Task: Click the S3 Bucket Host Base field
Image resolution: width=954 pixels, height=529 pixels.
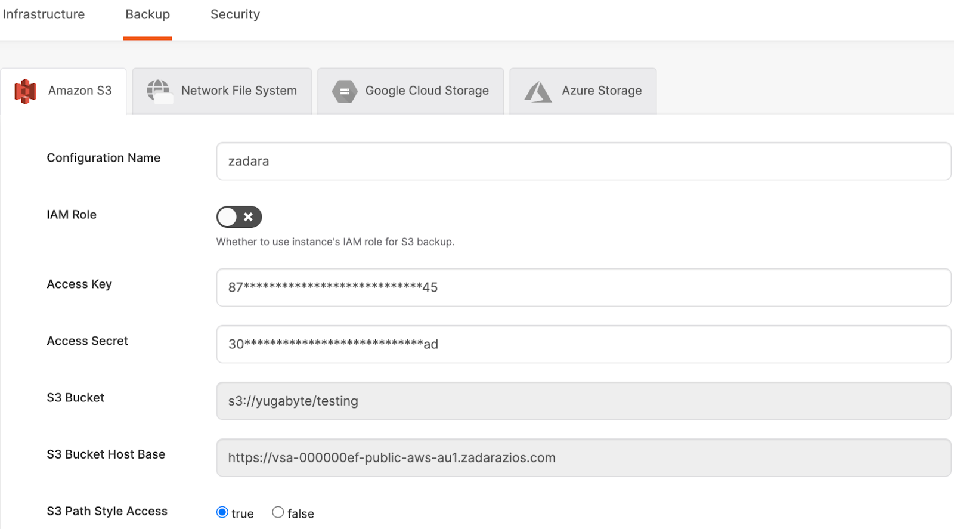Action: pyautogui.click(x=583, y=457)
